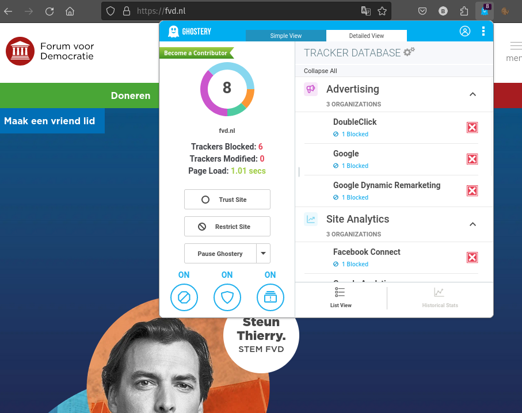The height and width of the screenshot is (413, 522).
Task: Click the Become a Contributor ribbon
Action: point(196,53)
